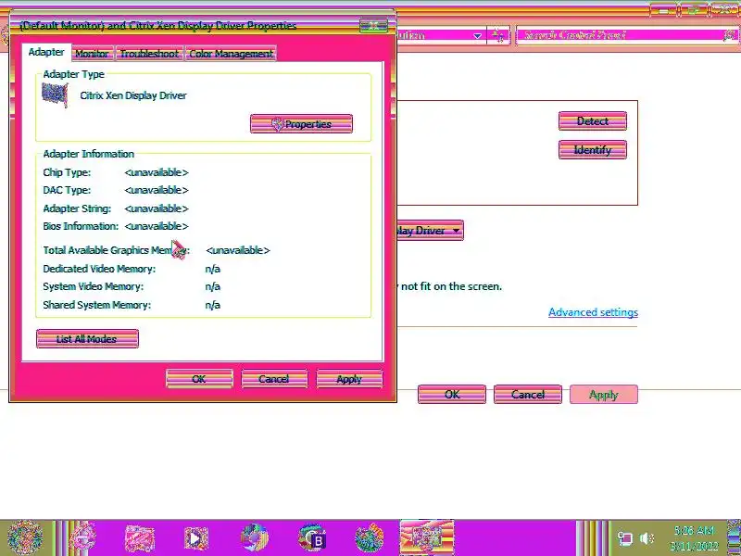Click the Dedicated Video Memory label
The width and height of the screenshot is (741, 556).
[x=99, y=269]
